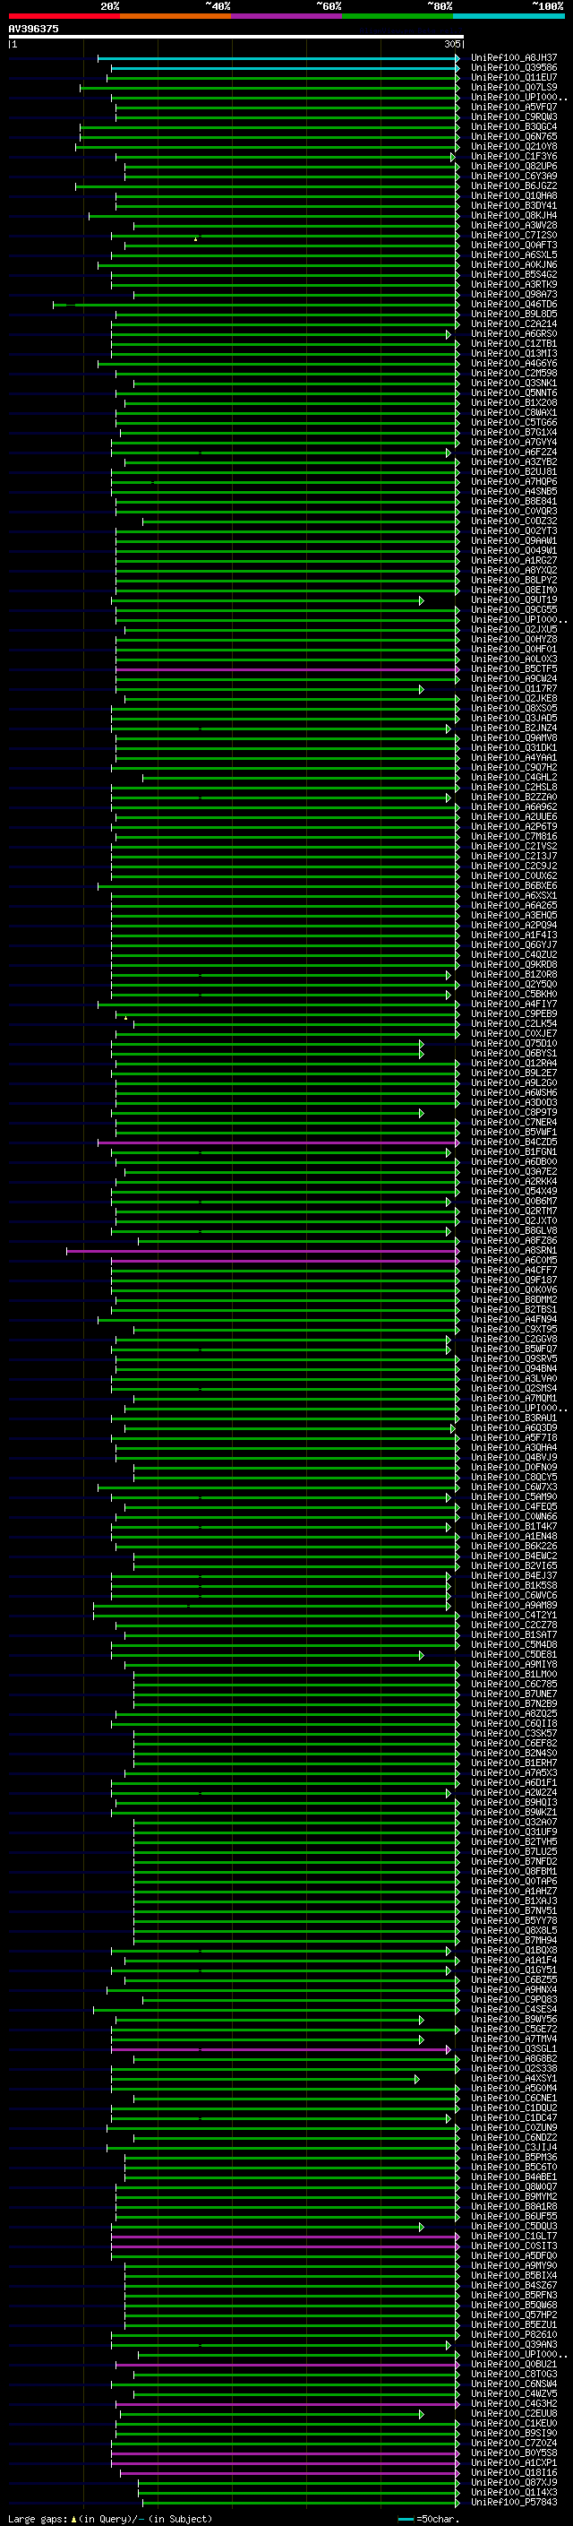This screenshot has height=2526, width=573.
Task: Click the cyan alignment bar for UniRef100_A8JH37
Action: coord(278,59)
